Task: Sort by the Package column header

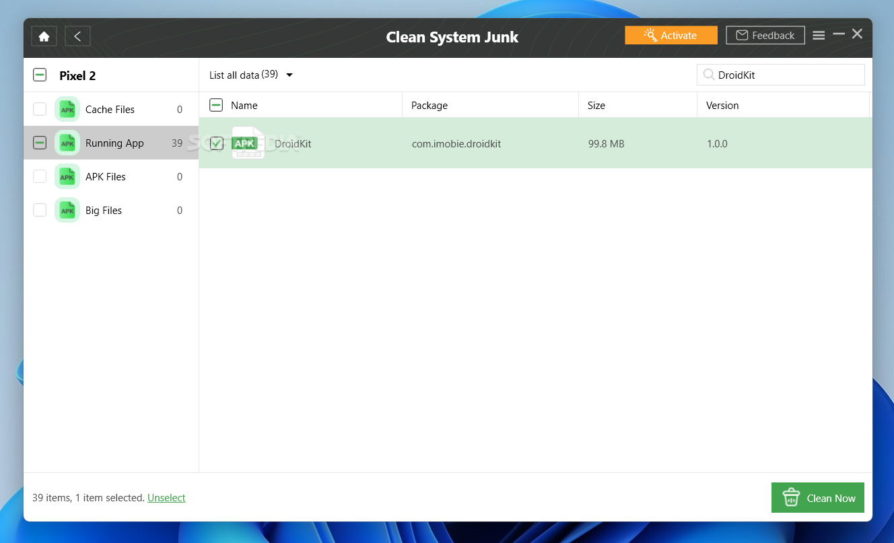Action: click(x=429, y=105)
